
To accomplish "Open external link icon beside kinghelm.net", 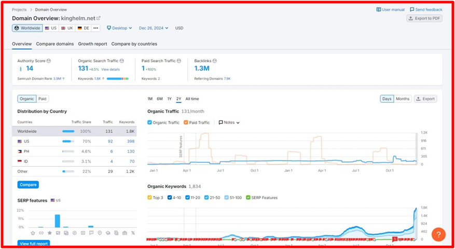I will pos(99,18).
